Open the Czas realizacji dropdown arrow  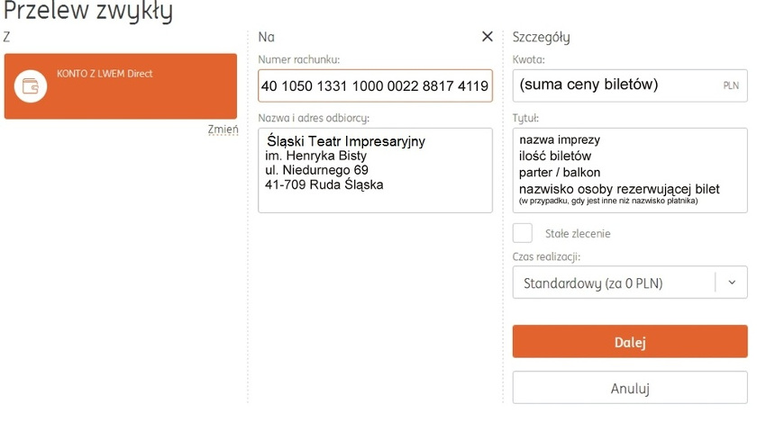(x=732, y=283)
